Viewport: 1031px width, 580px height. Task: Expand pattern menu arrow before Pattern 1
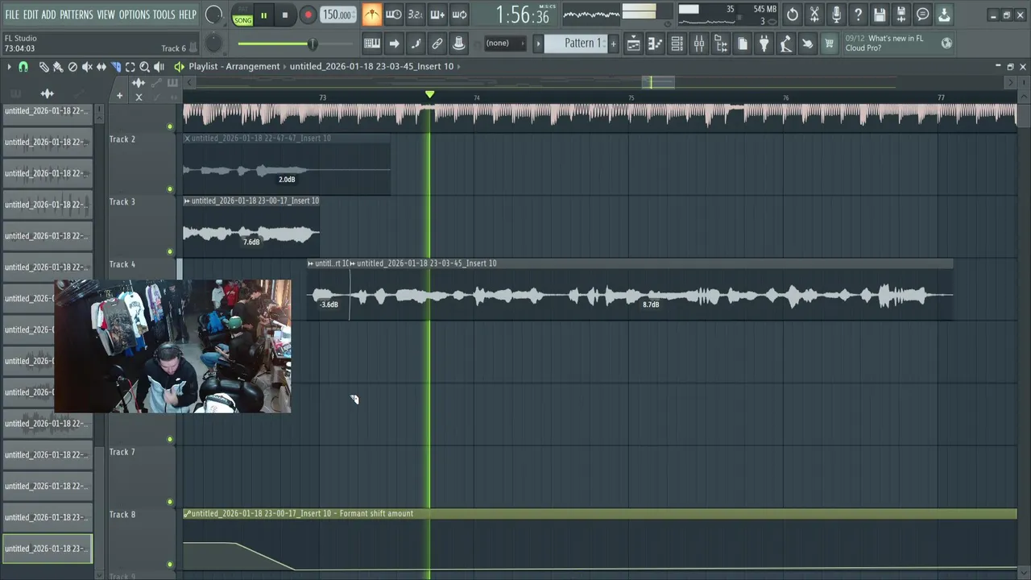click(x=539, y=43)
